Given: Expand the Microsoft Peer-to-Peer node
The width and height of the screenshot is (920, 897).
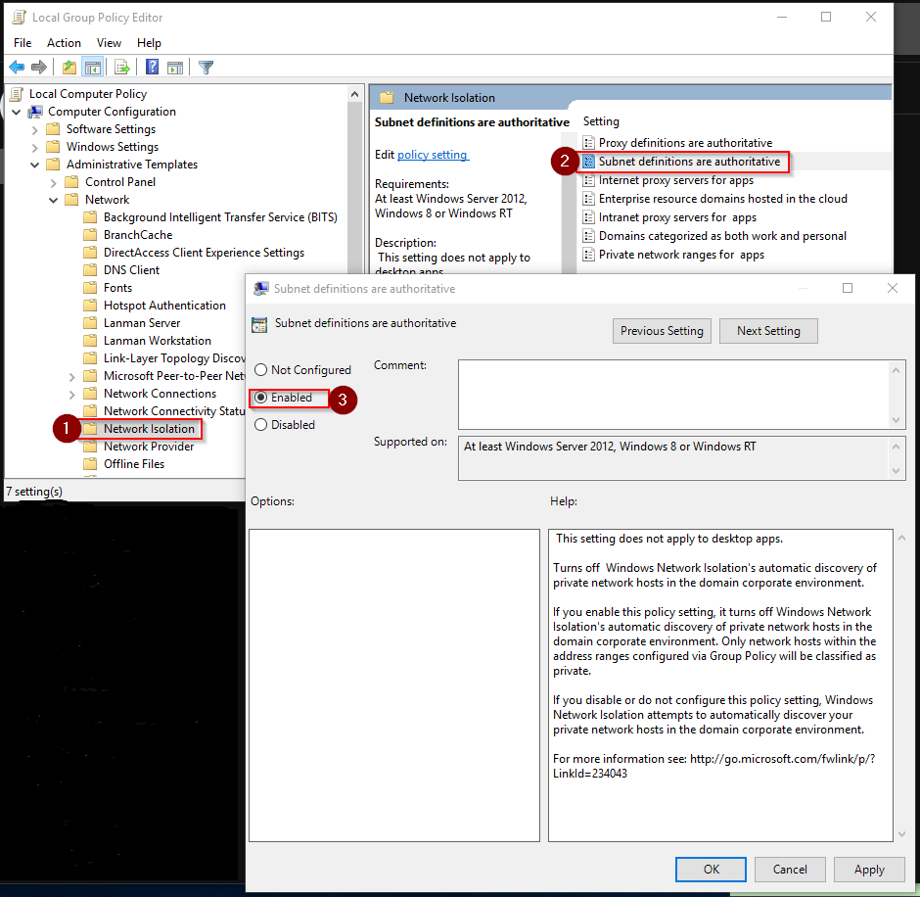Looking at the screenshot, I should point(71,376).
